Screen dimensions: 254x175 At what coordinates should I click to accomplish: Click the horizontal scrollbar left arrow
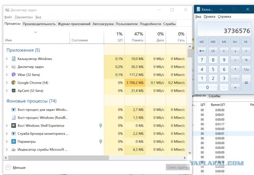[x=6, y=158]
